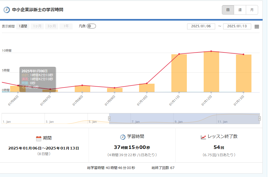Click the right handle of the range navigator
The width and height of the screenshot is (268, 177).
pyautogui.click(x=259, y=118)
